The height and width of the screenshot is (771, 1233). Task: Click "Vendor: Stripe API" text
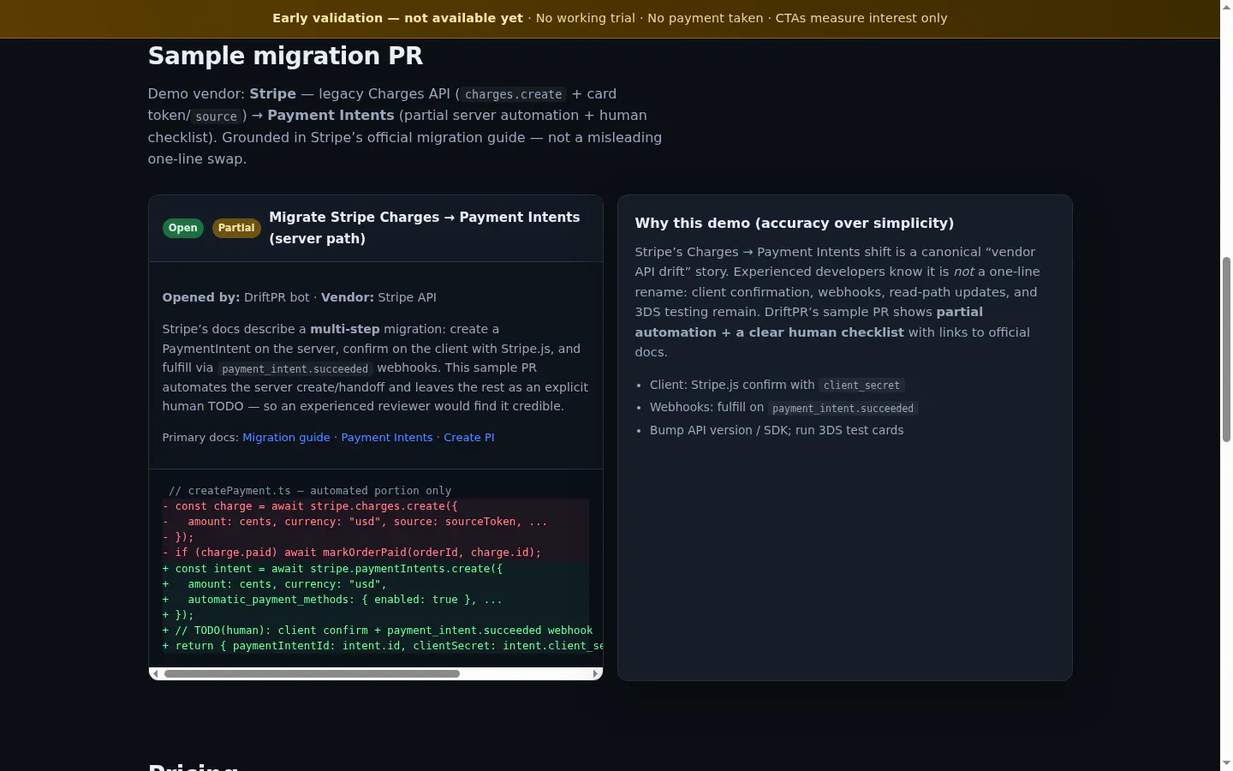click(378, 298)
